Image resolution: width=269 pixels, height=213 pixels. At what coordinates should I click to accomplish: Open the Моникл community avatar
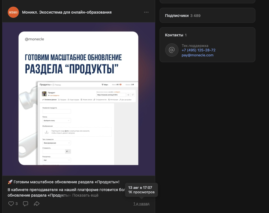click(x=13, y=12)
